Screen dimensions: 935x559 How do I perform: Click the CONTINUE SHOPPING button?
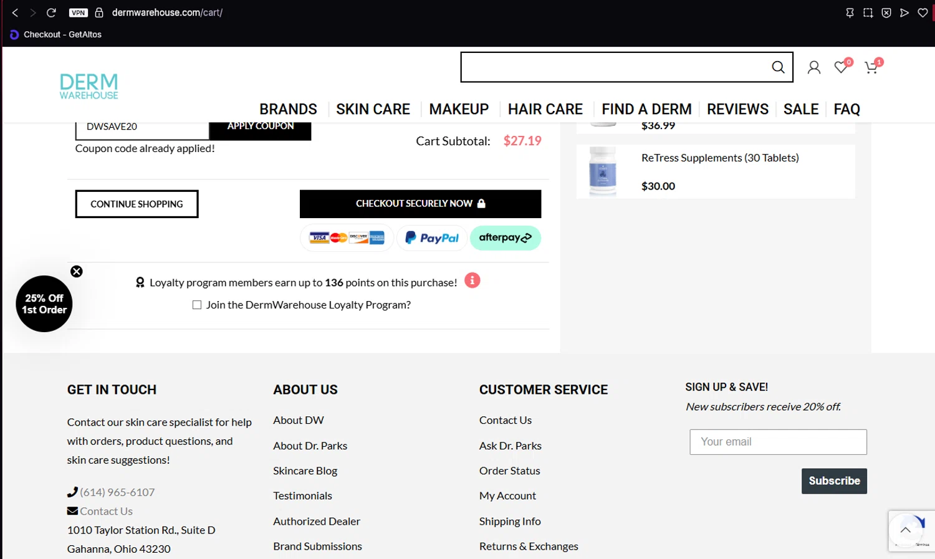[x=137, y=204]
